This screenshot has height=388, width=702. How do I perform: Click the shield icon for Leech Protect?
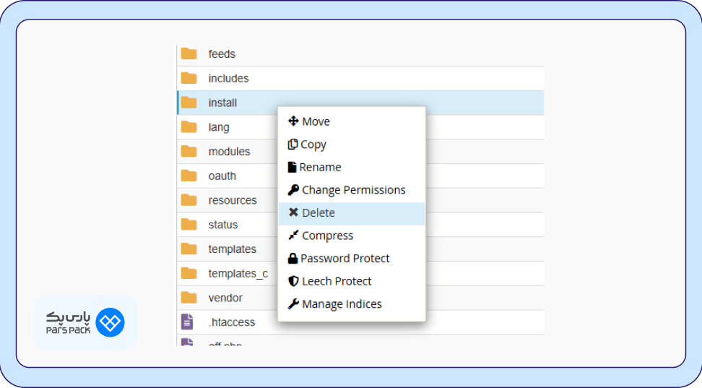pos(293,281)
